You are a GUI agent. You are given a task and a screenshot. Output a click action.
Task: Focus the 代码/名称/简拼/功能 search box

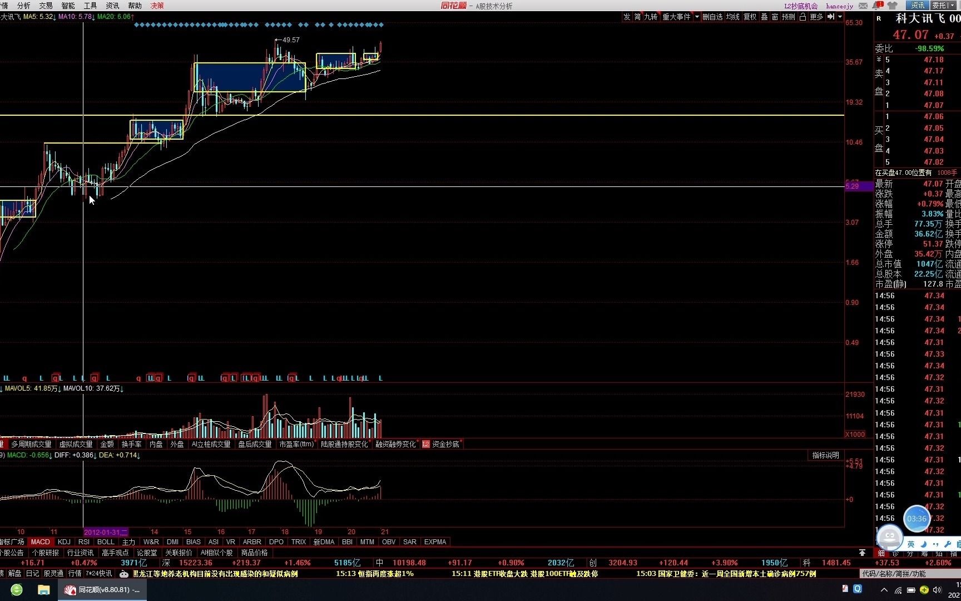[910, 574]
